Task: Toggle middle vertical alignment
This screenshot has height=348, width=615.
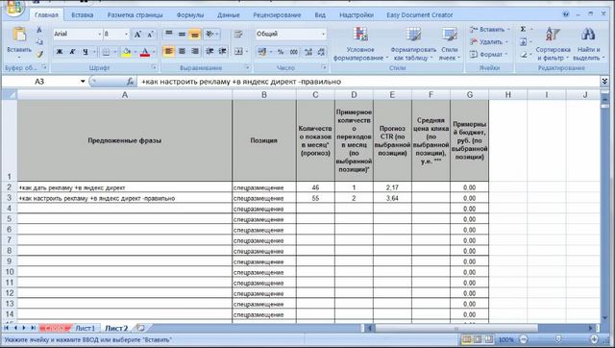Action: 182,35
